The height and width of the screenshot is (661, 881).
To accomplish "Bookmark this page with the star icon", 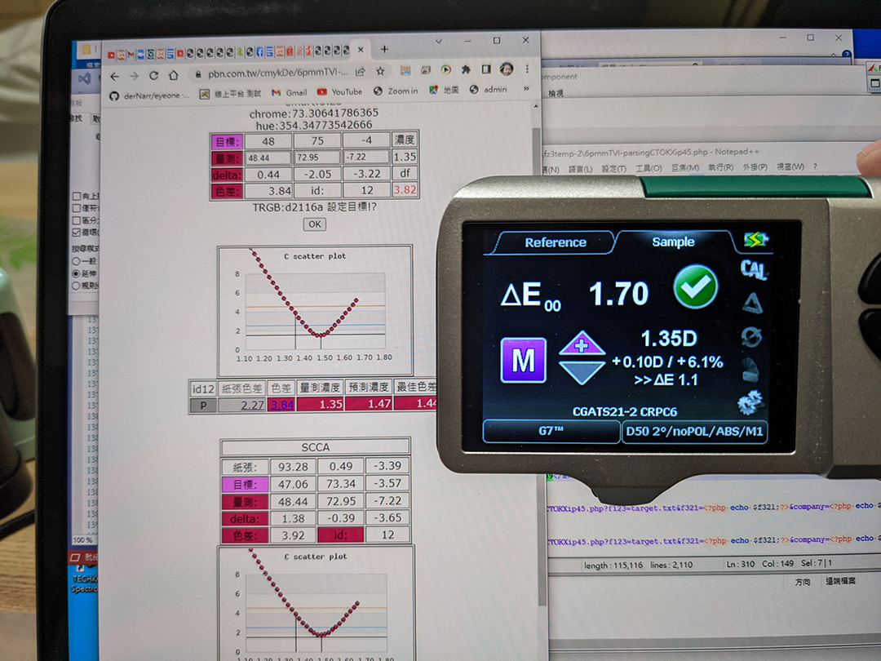I will [x=380, y=71].
